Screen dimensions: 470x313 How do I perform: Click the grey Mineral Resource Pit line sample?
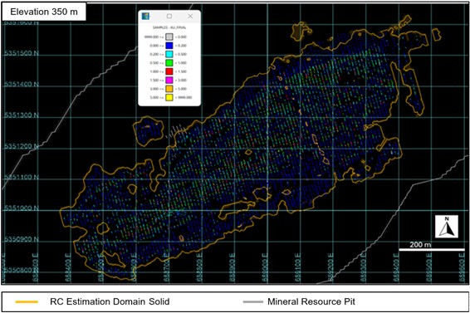click(253, 302)
